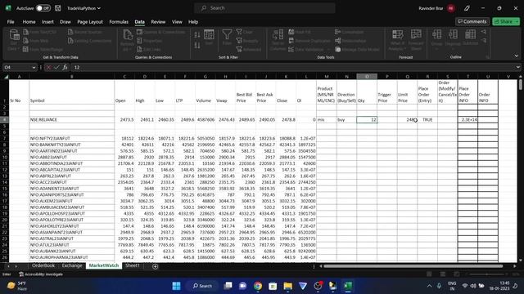Click Edit Links icon
Viewport: 524px width, 294px height.
[139, 49]
